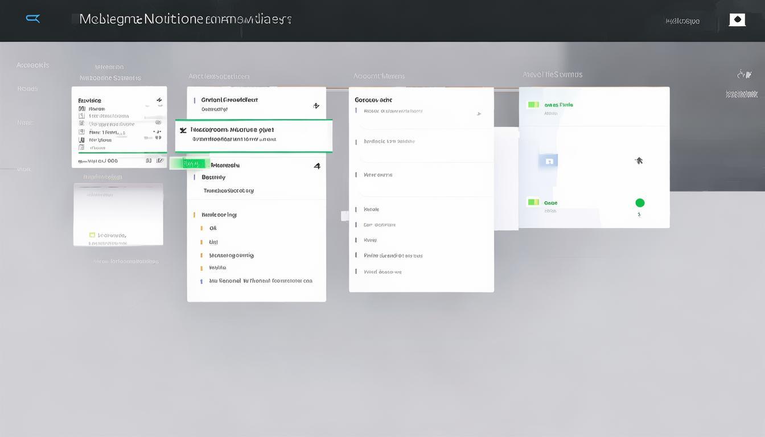
Task: Click the blue logo icon in the header
Action: coord(33,19)
